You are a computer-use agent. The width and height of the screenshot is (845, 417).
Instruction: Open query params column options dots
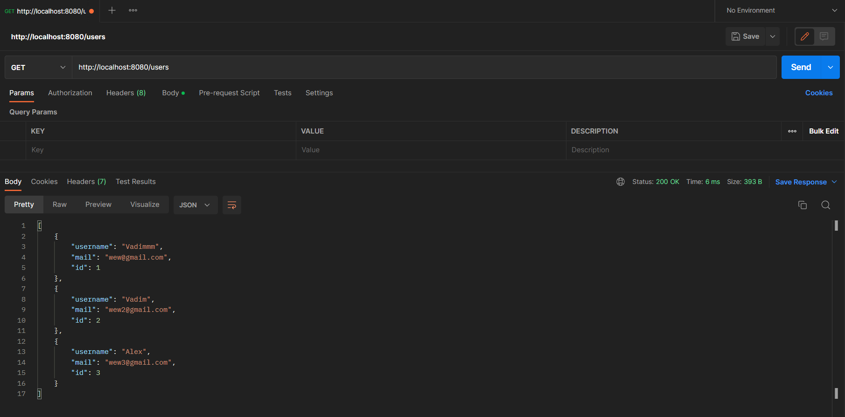click(792, 131)
